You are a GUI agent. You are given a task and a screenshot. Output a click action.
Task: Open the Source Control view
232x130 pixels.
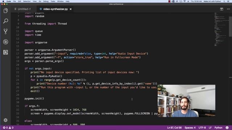coord(6,31)
